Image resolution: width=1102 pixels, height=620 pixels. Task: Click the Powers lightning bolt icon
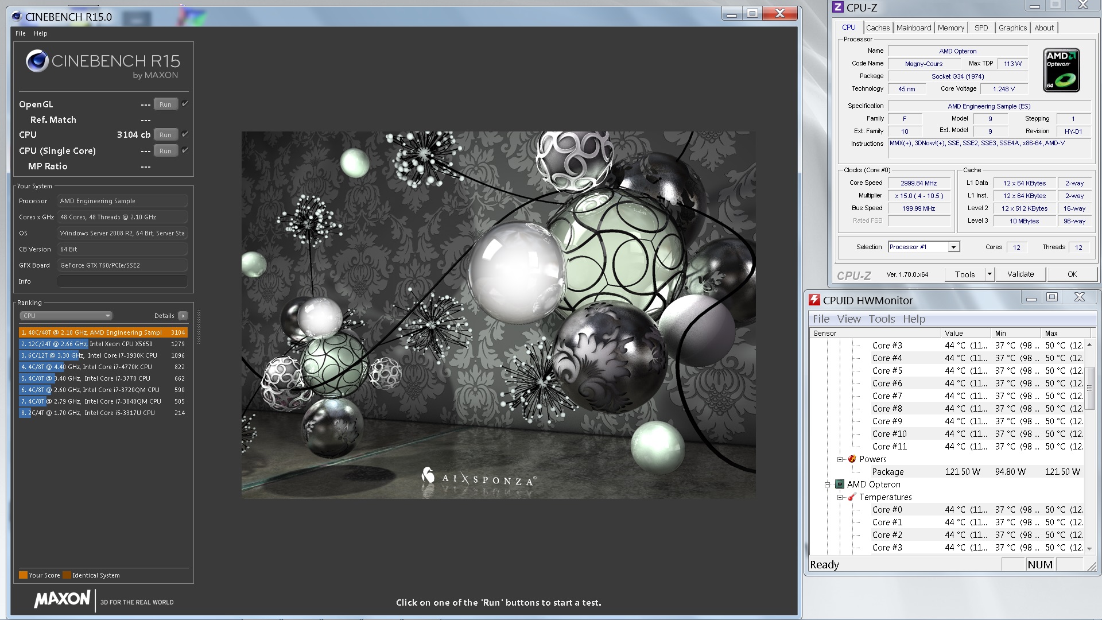[852, 459]
